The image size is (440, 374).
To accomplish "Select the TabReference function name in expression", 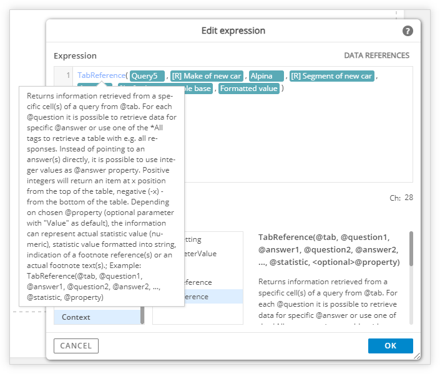I will [x=101, y=75].
